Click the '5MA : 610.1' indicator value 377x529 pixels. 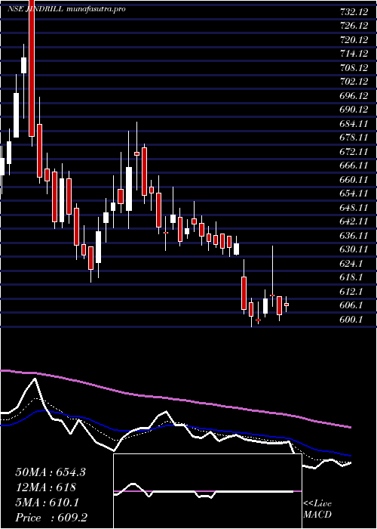47,503
